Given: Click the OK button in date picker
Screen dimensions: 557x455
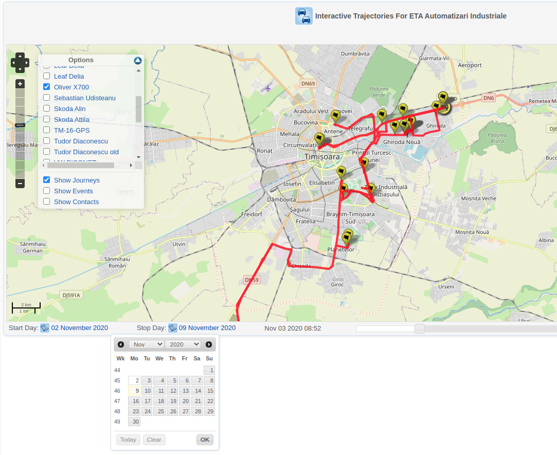Looking at the screenshot, I should [205, 440].
